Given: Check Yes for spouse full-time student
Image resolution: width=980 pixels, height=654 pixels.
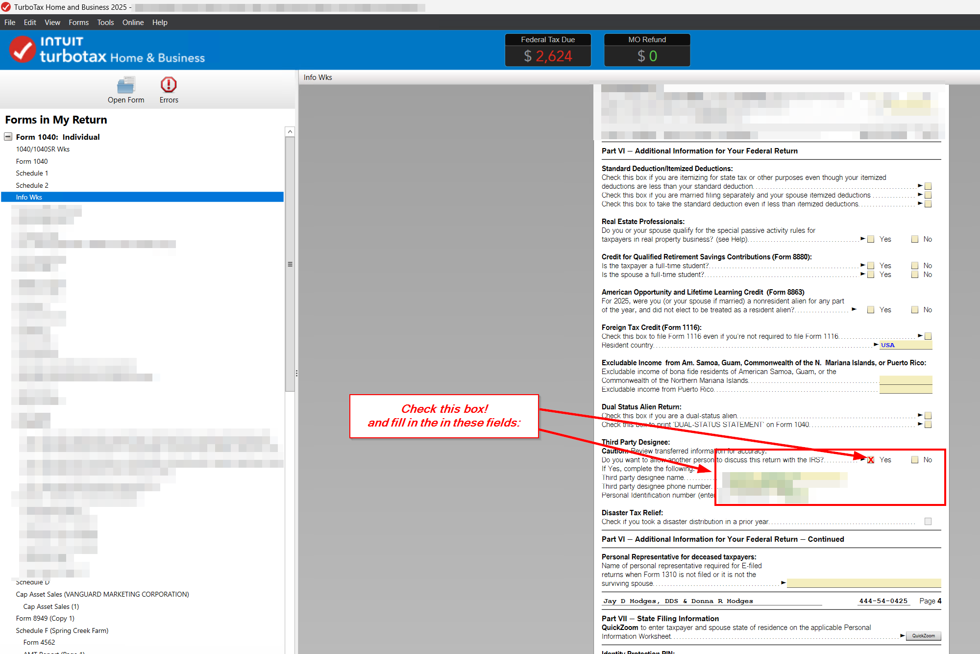Looking at the screenshot, I should [871, 275].
